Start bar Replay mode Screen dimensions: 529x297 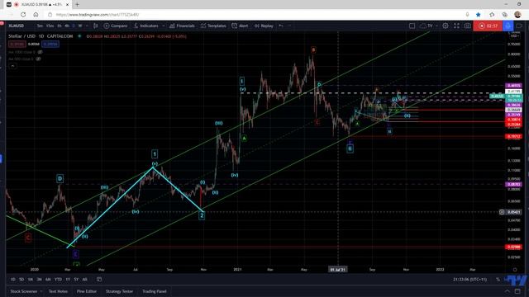pyautogui.click(x=264, y=26)
